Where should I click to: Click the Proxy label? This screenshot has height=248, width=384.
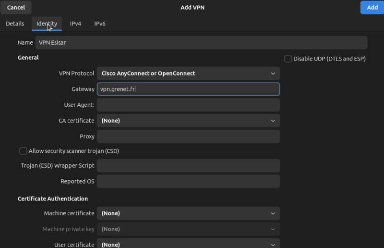pos(87,136)
